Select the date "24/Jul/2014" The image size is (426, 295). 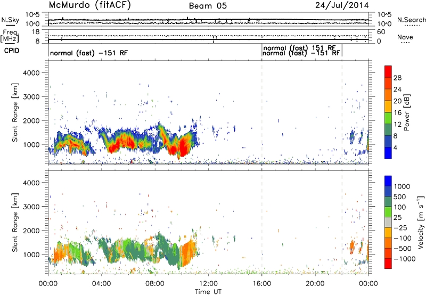coord(342,5)
